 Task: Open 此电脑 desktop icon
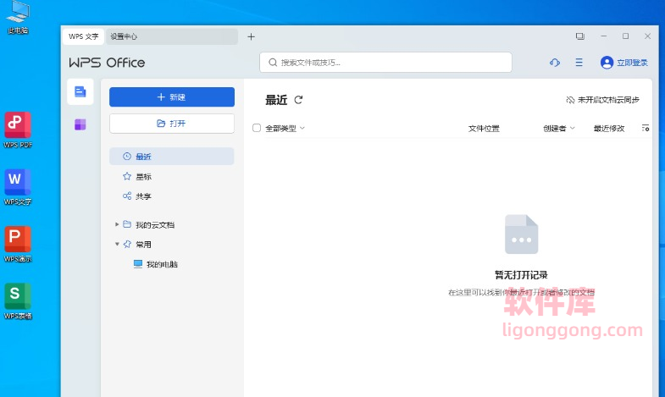18,18
